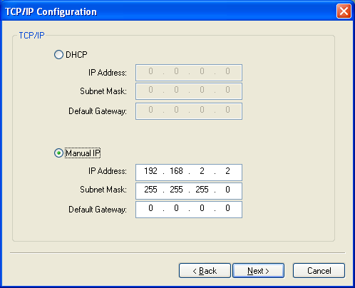Click the disabled DHCP IP Address field

(189, 73)
